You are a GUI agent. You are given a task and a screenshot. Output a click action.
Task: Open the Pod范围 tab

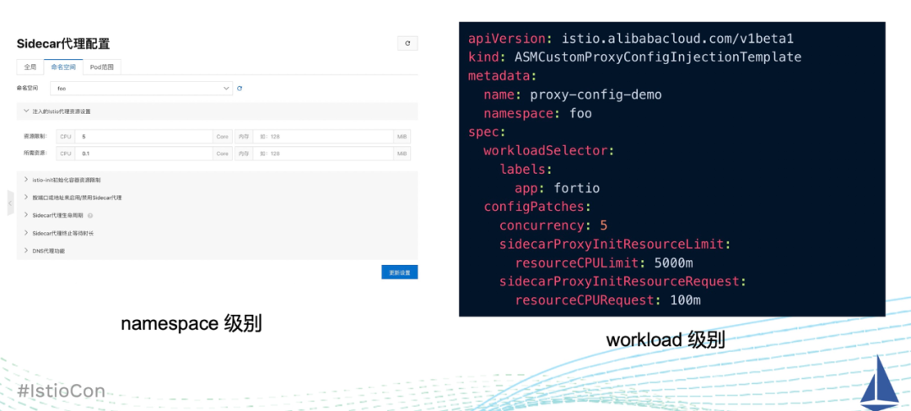tap(102, 68)
